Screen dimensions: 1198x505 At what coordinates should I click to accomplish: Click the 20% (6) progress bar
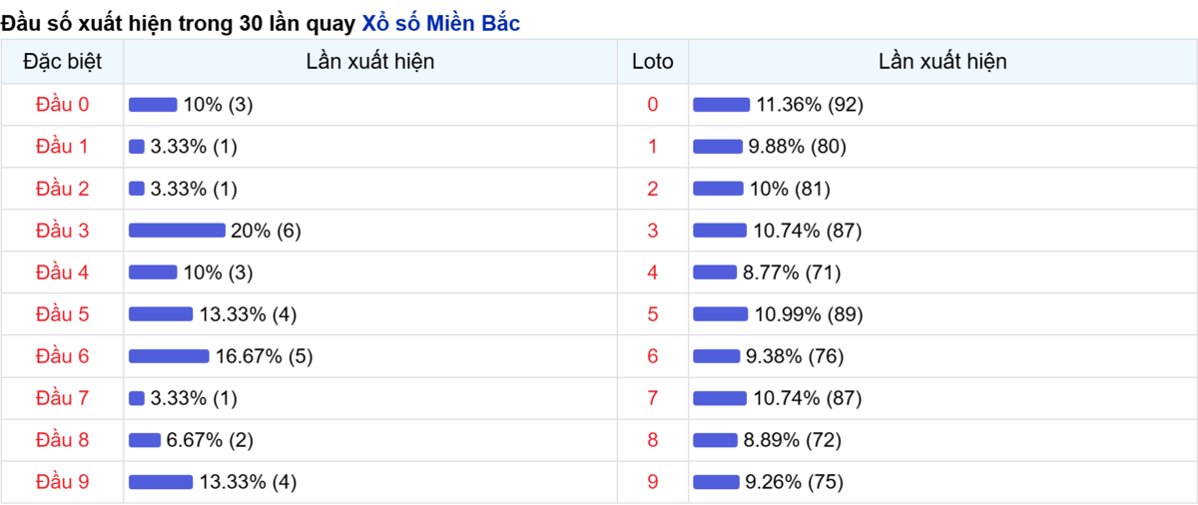177,231
